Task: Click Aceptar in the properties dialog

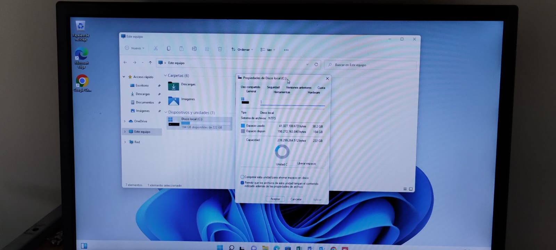Action: point(275,199)
